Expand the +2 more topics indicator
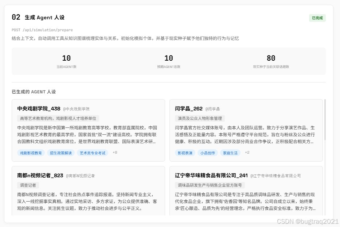 pos(247,153)
